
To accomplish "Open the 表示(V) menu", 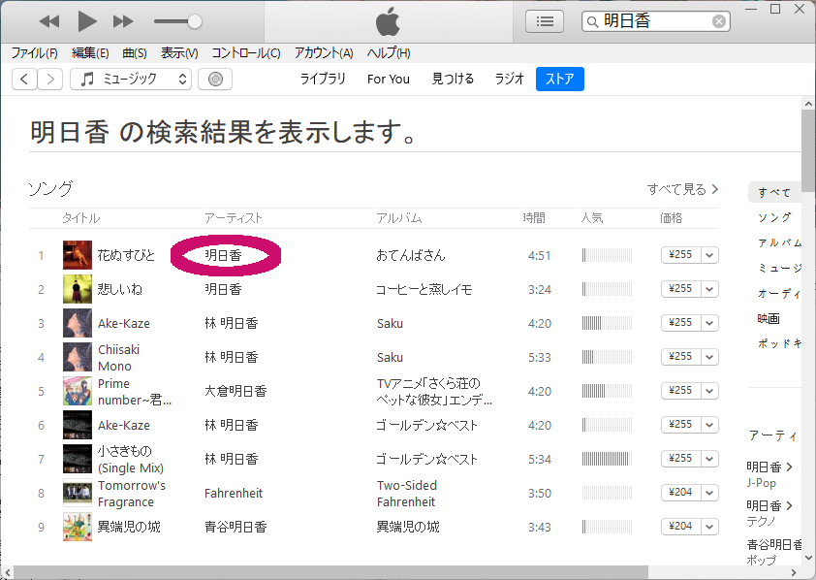I will [179, 52].
